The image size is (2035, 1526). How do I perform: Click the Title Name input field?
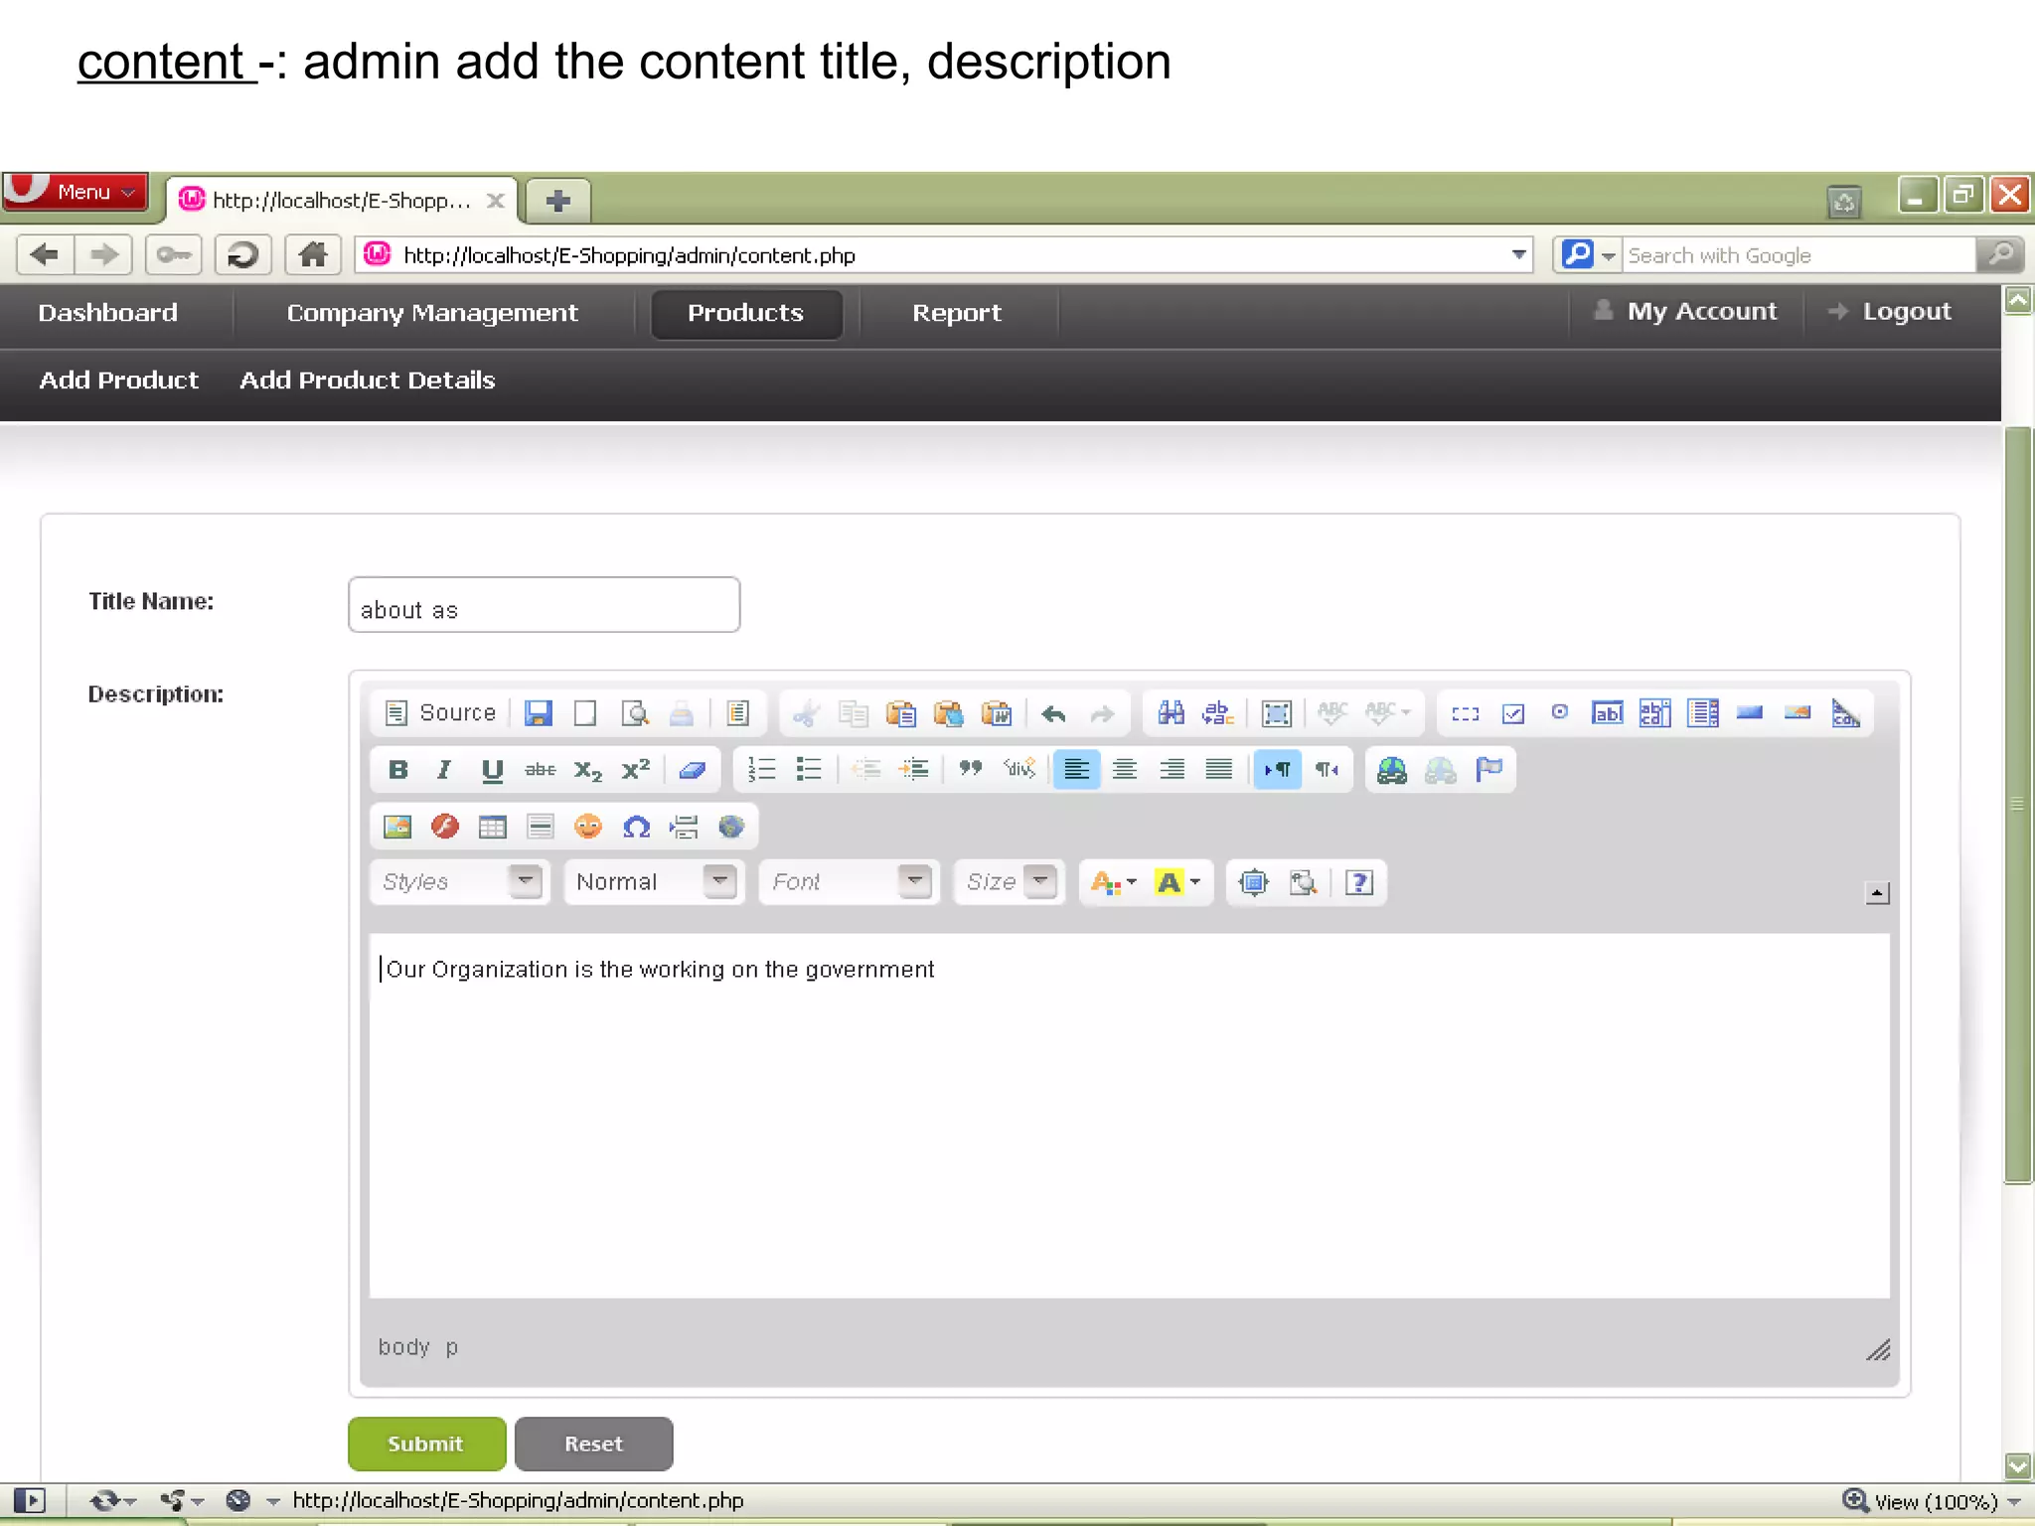544,605
